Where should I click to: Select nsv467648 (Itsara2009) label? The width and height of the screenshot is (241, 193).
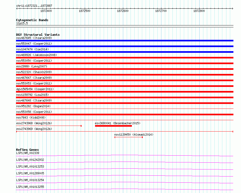pyautogui.click(x=34, y=100)
